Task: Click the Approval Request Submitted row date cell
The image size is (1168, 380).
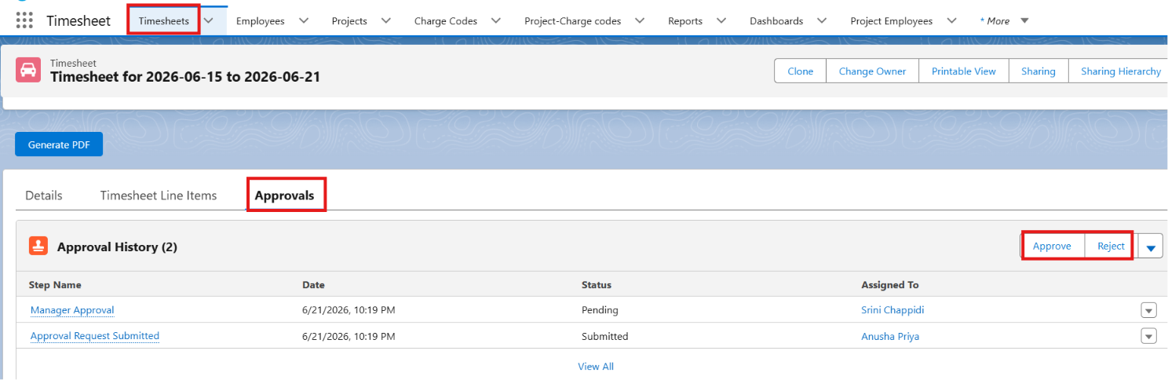Action: click(x=349, y=336)
